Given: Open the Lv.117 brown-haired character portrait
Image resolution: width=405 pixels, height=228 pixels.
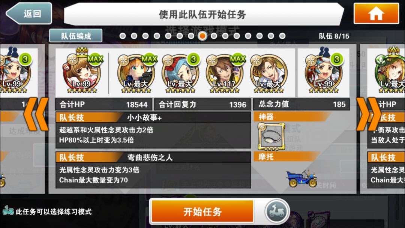Looking at the screenshot, I should click(224, 73).
